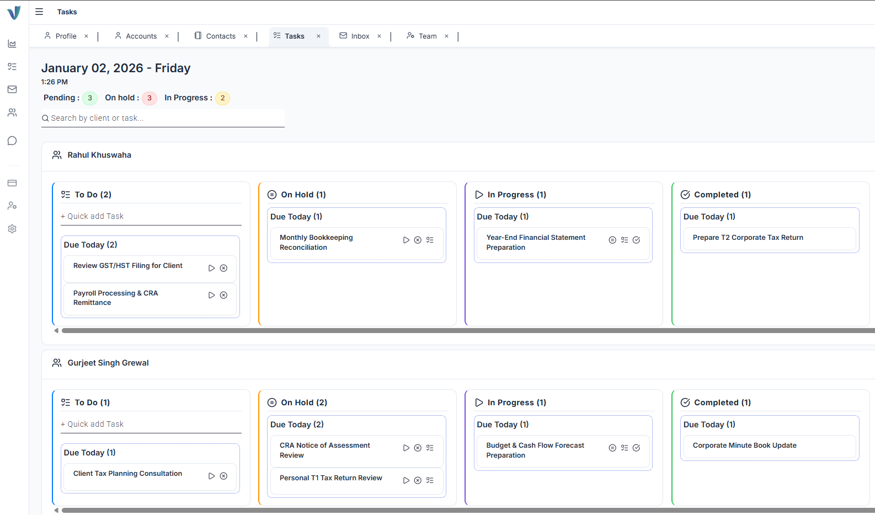This screenshot has height=515, width=875.
Task: Open checklist for Monthly Bookkeeping Reconciliation
Action: pos(430,240)
